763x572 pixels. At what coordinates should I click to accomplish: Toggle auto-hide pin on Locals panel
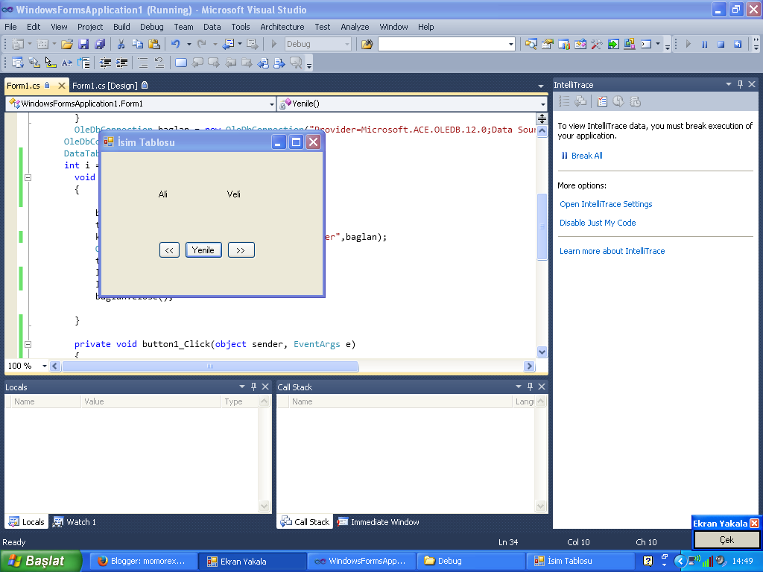coord(253,387)
